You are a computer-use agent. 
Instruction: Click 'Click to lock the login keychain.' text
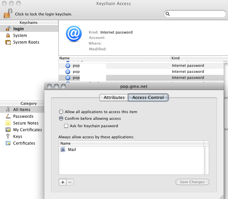pos(44,14)
